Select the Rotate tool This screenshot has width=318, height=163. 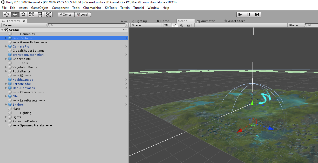[23, 15]
